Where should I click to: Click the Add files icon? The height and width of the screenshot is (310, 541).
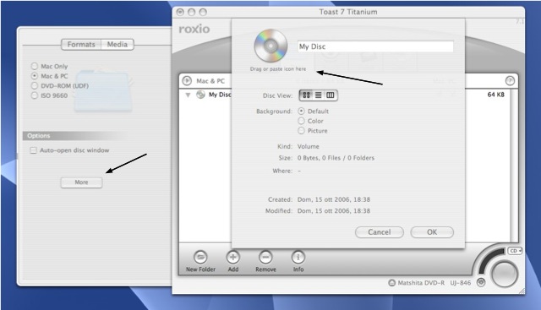(233, 258)
